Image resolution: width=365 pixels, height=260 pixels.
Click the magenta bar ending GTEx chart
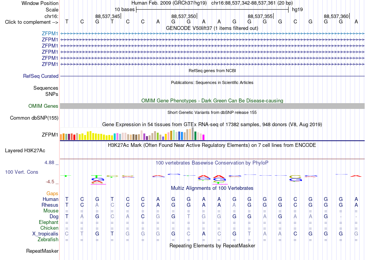click(x=204, y=137)
